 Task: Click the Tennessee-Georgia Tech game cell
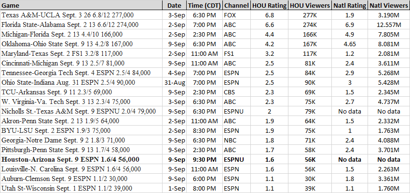(81, 73)
